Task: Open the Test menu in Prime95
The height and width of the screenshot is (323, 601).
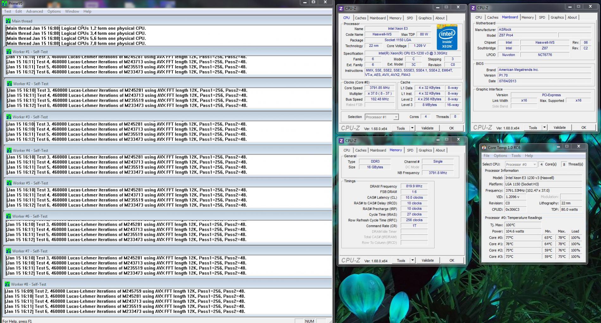Action: pyautogui.click(x=8, y=11)
